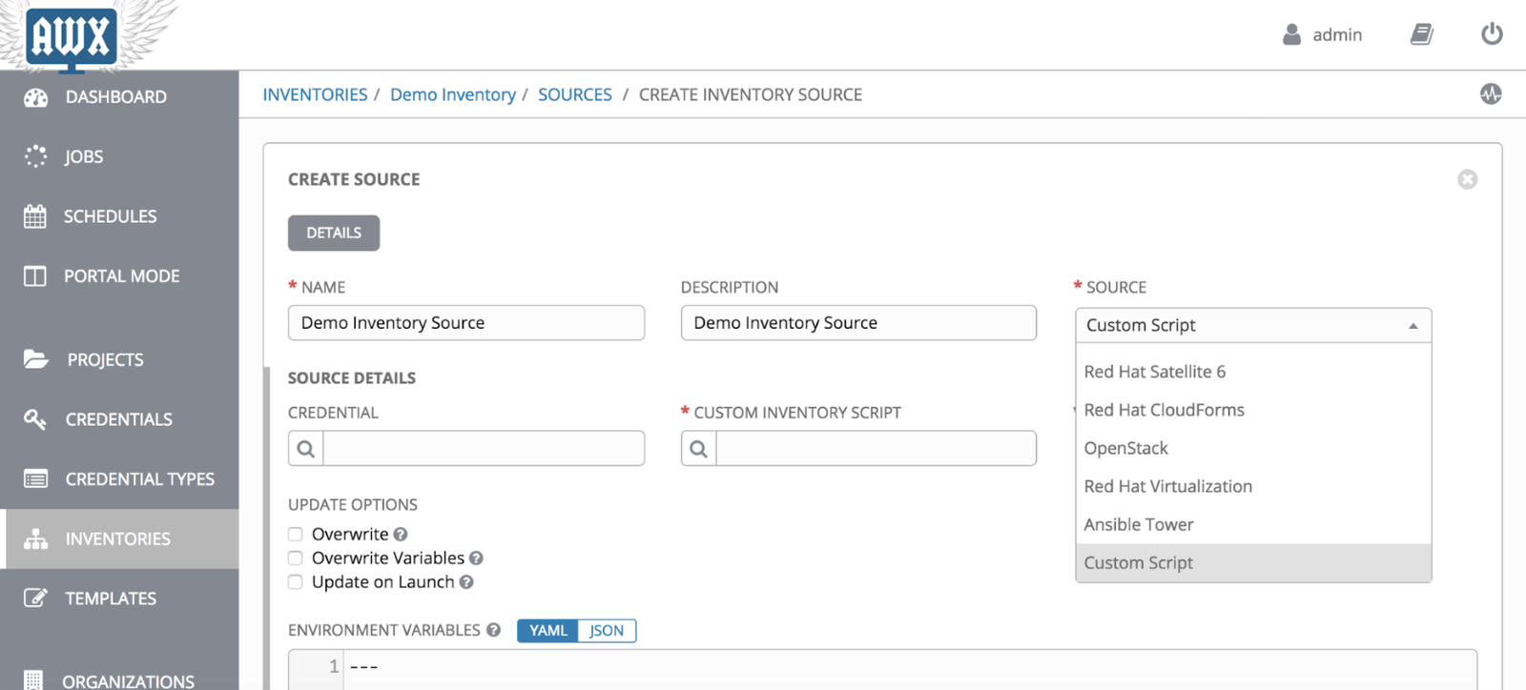Show help for Environment Variables
The image size is (1526, 690).
[x=493, y=630]
